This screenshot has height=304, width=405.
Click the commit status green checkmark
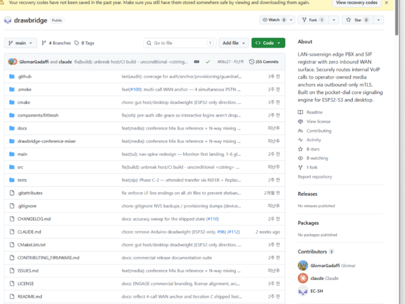click(208, 62)
